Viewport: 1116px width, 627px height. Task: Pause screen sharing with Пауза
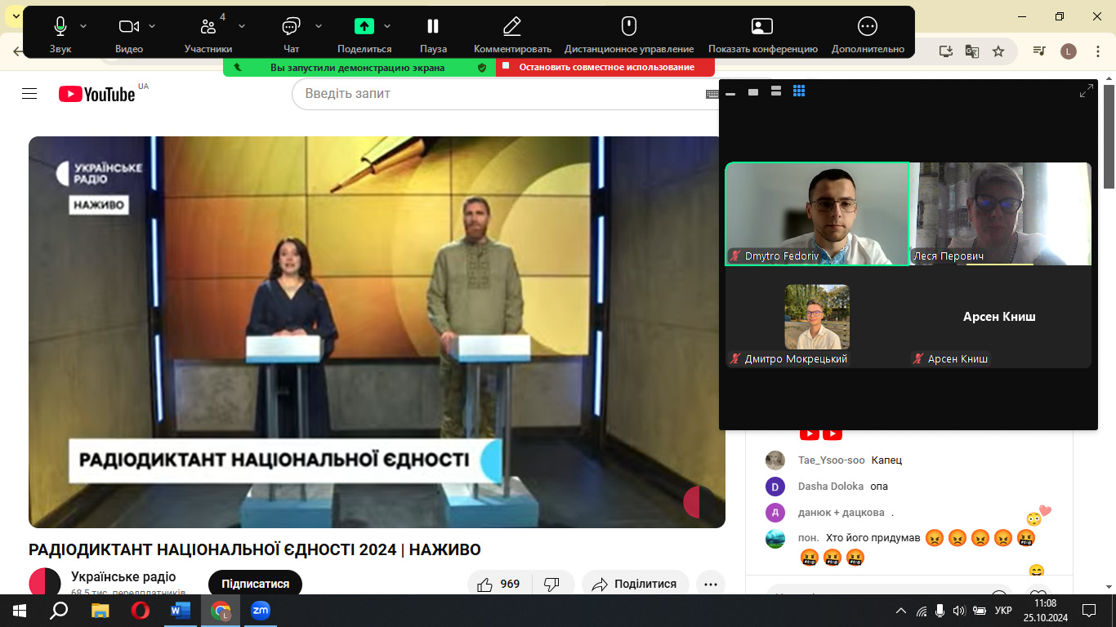(433, 27)
